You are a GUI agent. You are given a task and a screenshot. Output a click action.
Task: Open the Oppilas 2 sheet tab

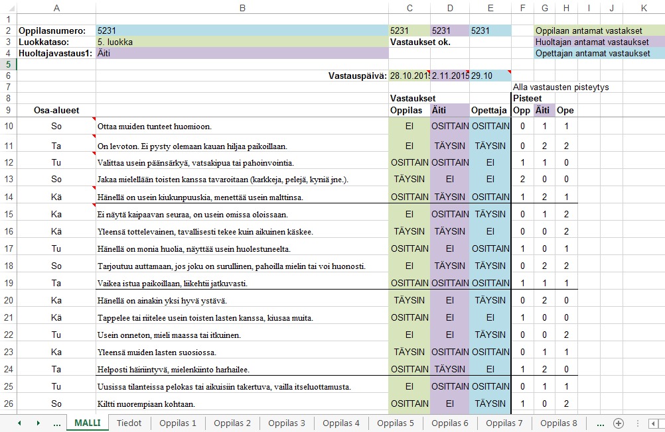point(232,423)
